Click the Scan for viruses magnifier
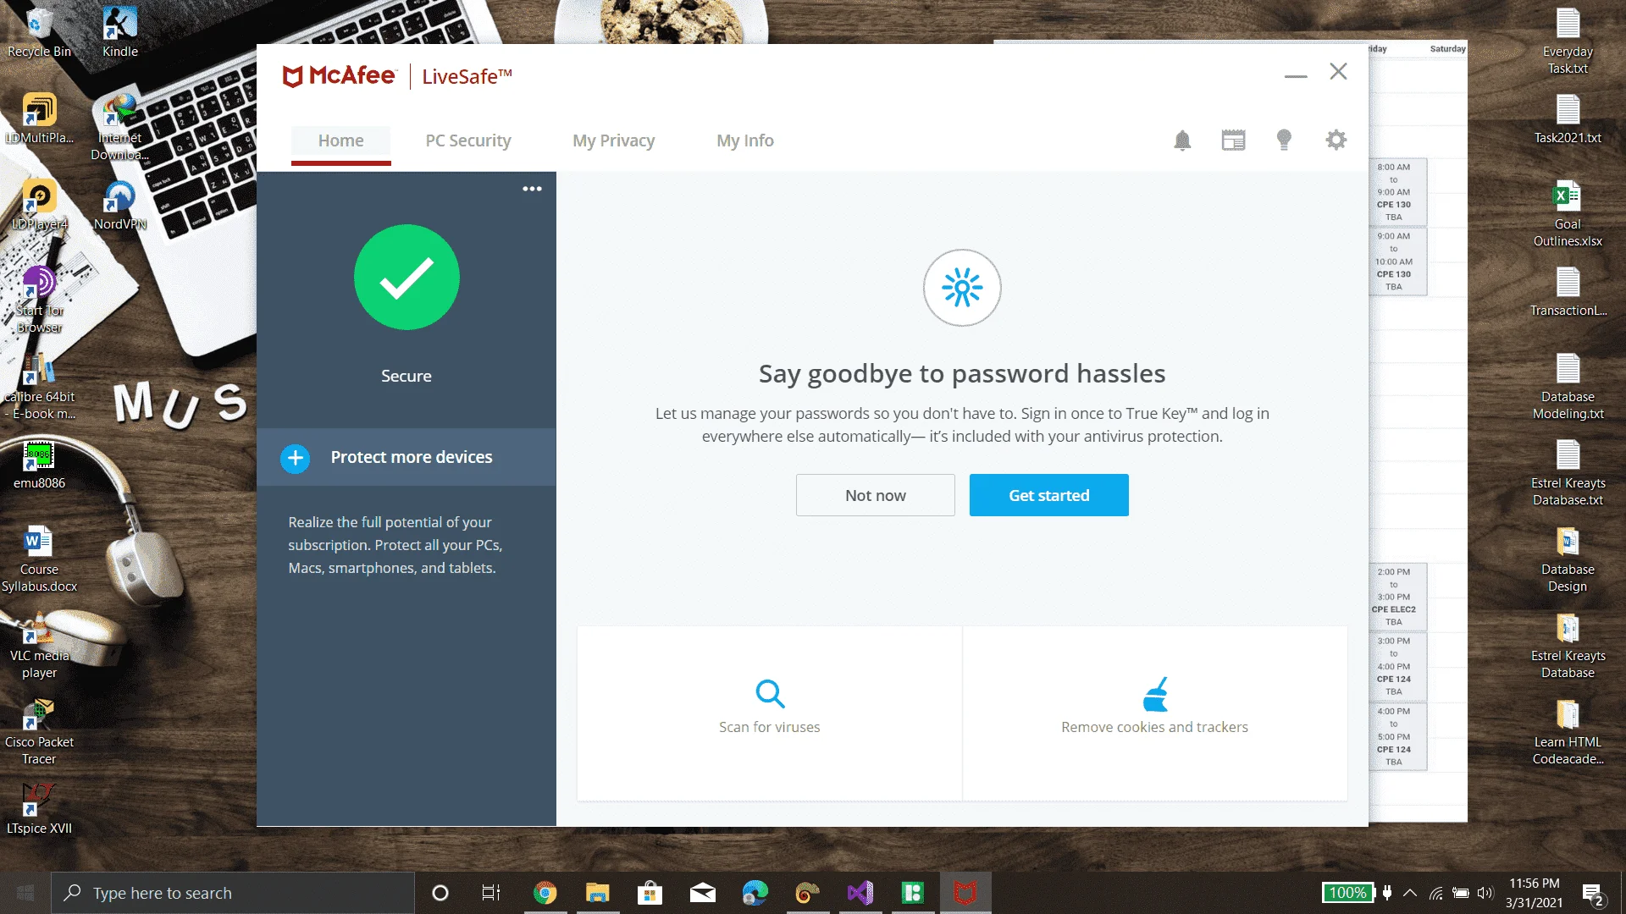 click(770, 694)
